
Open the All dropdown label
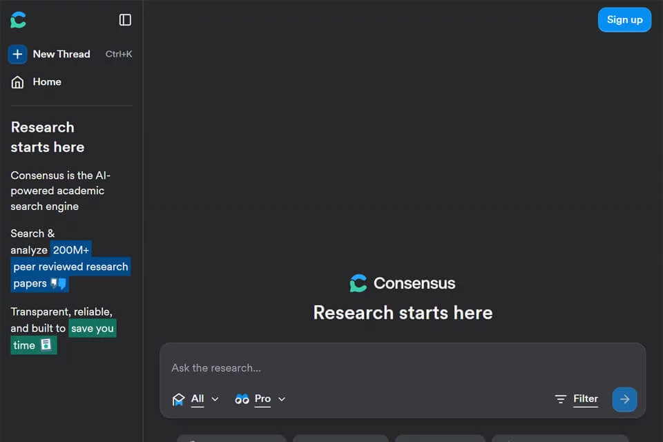pos(197,399)
